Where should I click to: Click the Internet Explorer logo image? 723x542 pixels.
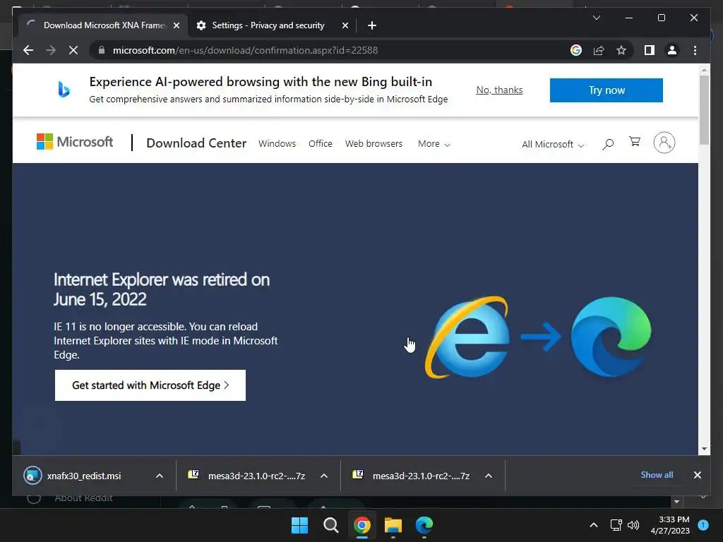click(467, 337)
